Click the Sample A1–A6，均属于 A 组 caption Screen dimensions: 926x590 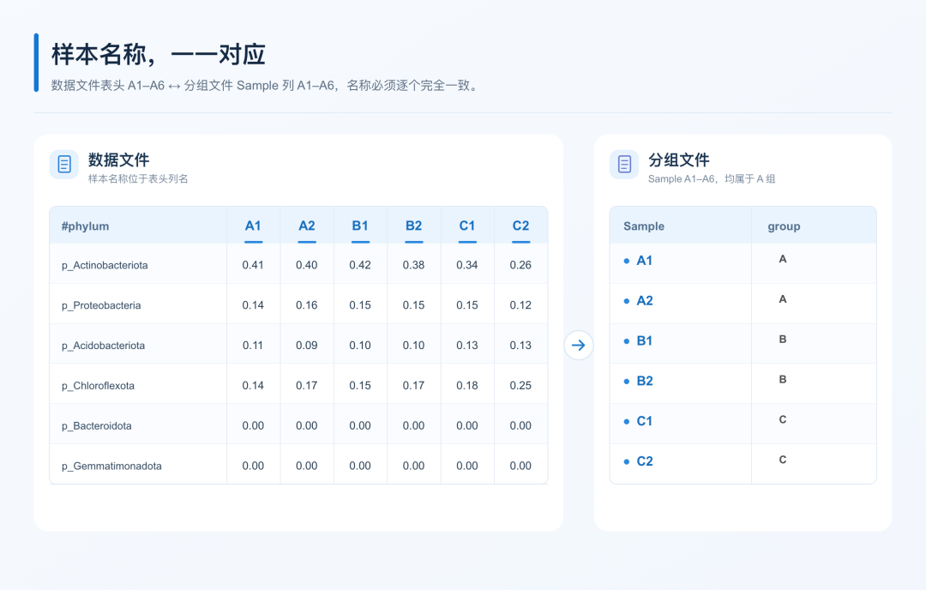tap(712, 179)
